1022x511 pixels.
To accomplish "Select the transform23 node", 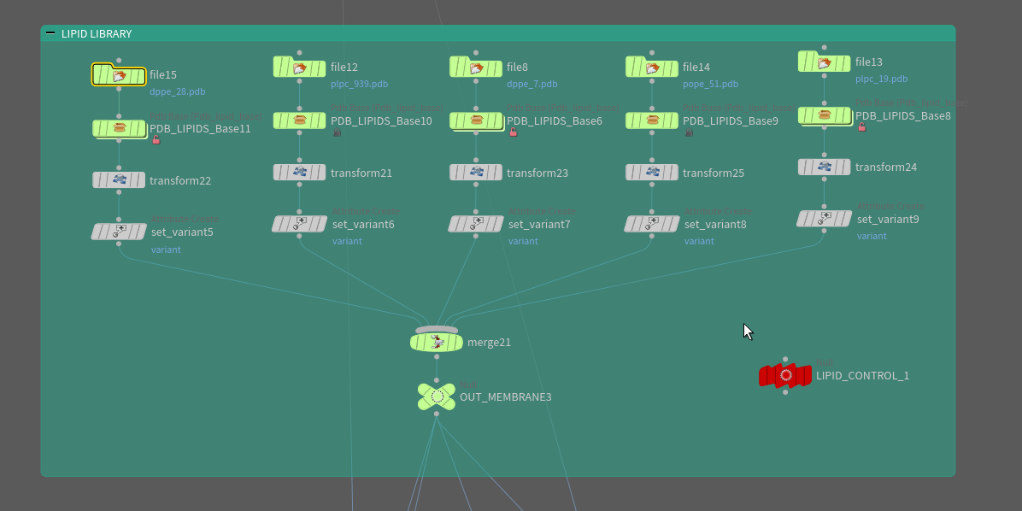I will click(476, 173).
